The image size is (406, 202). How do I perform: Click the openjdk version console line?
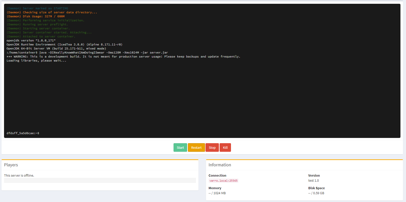pyautogui.click(x=31, y=40)
